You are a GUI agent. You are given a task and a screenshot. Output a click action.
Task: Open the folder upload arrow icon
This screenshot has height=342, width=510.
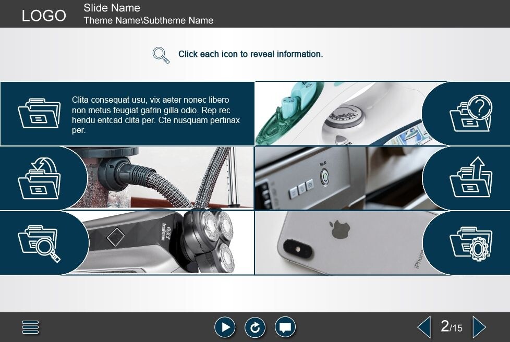point(471,178)
